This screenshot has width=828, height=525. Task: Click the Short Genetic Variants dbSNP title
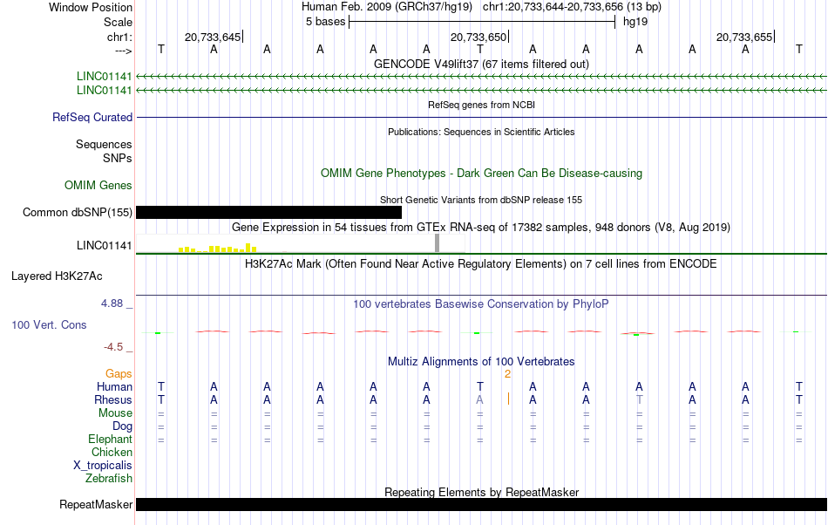point(481,201)
